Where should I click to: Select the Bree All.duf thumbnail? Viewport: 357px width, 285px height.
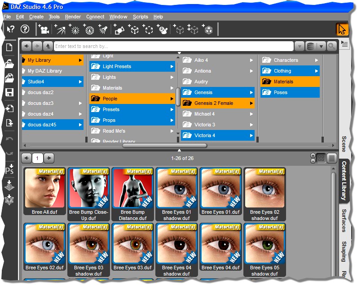pyautogui.click(x=44, y=191)
